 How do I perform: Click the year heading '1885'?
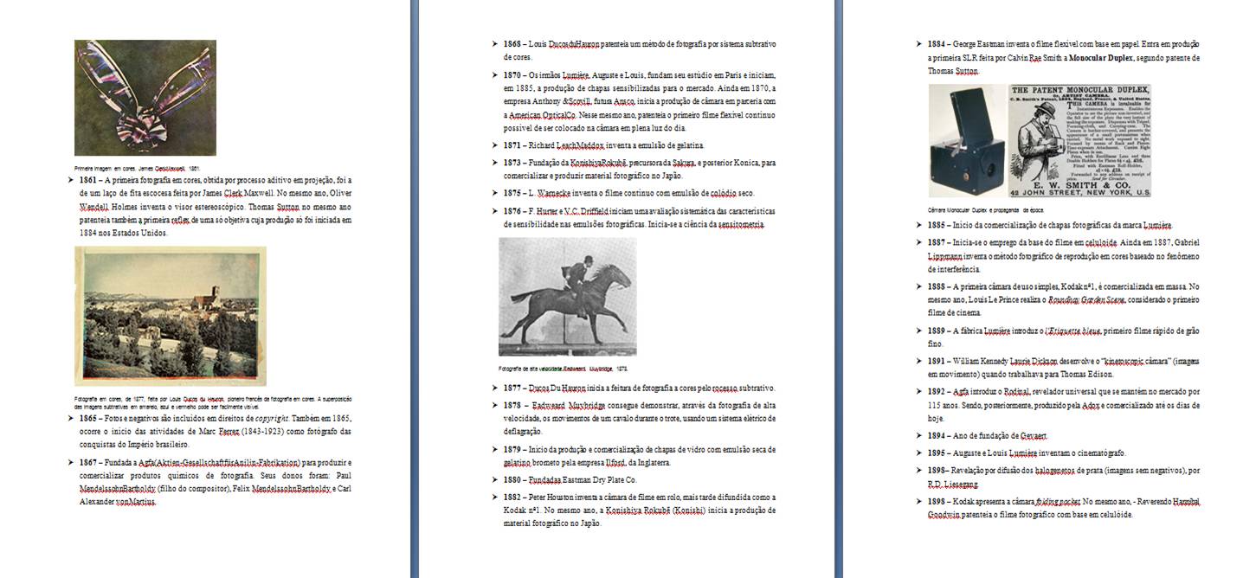click(x=937, y=225)
